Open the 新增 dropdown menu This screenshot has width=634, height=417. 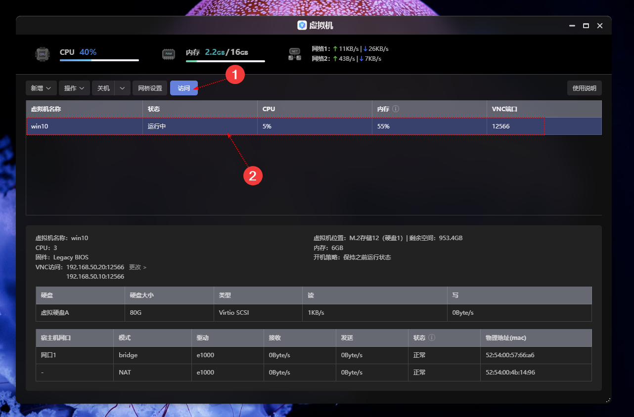click(41, 88)
